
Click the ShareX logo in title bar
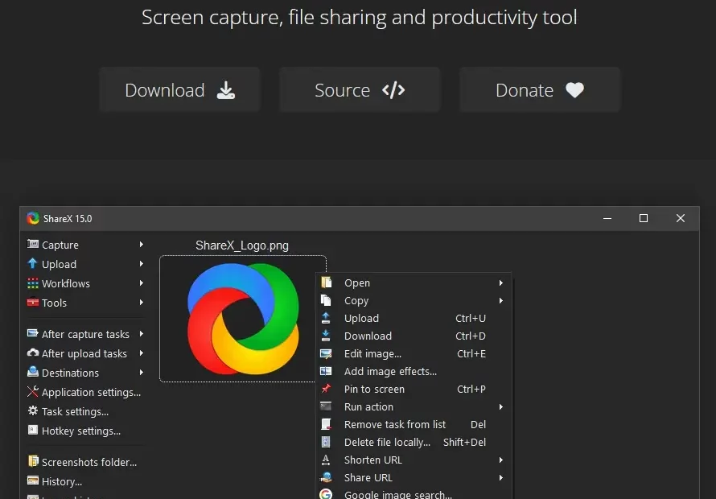pos(32,218)
